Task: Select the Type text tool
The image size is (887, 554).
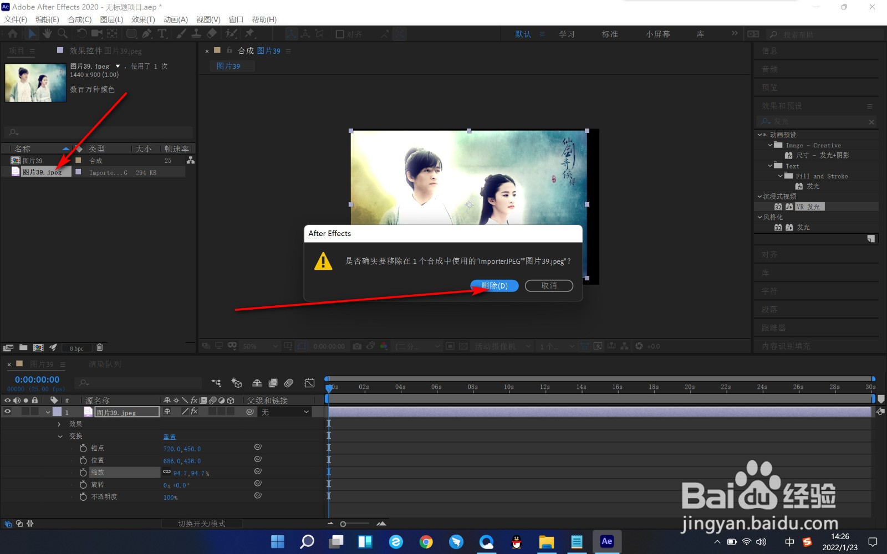Action: [162, 34]
